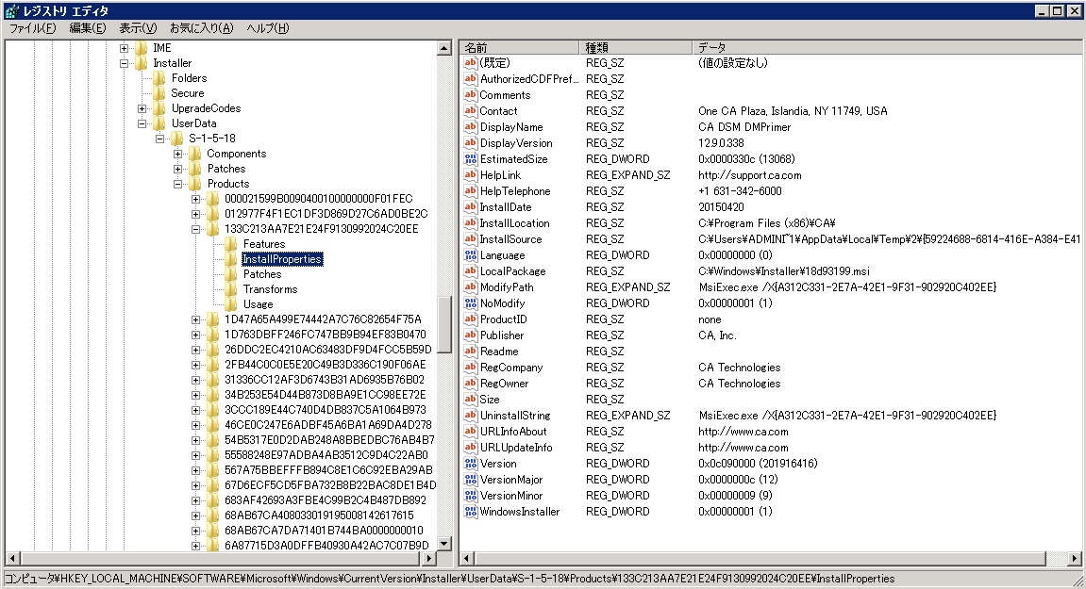Click the ab REG_SZ icon beside DisplayName
Screen dimensions: 1086x589
(471, 126)
